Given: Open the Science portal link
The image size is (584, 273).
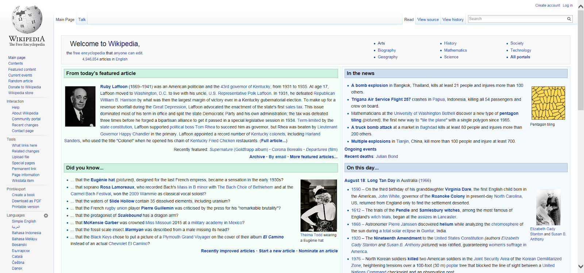Looking at the screenshot, I should [x=451, y=57].
